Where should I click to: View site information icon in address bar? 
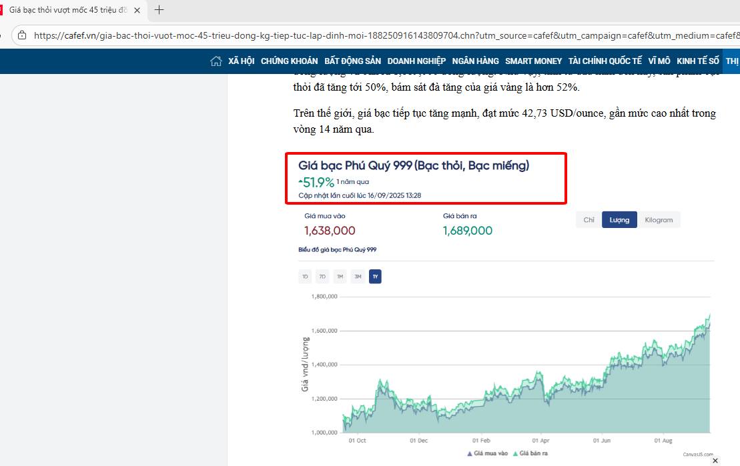pos(22,35)
